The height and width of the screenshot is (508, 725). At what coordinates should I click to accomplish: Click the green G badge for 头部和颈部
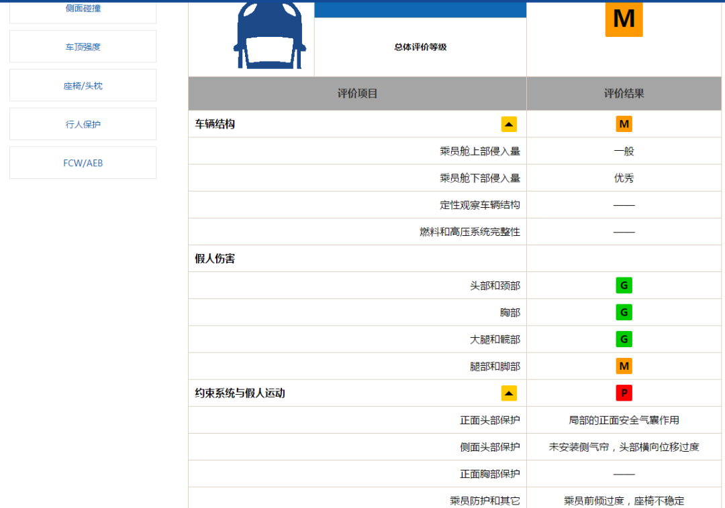click(624, 285)
